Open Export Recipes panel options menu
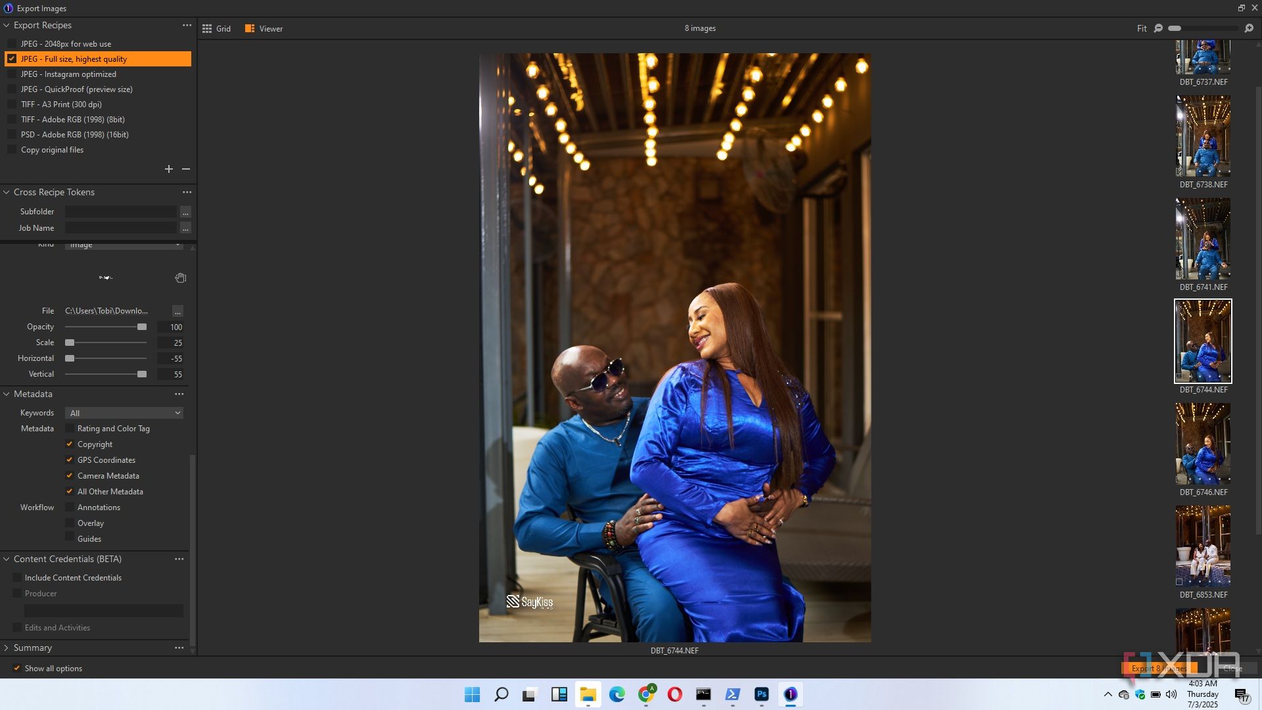 tap(187, 25)
